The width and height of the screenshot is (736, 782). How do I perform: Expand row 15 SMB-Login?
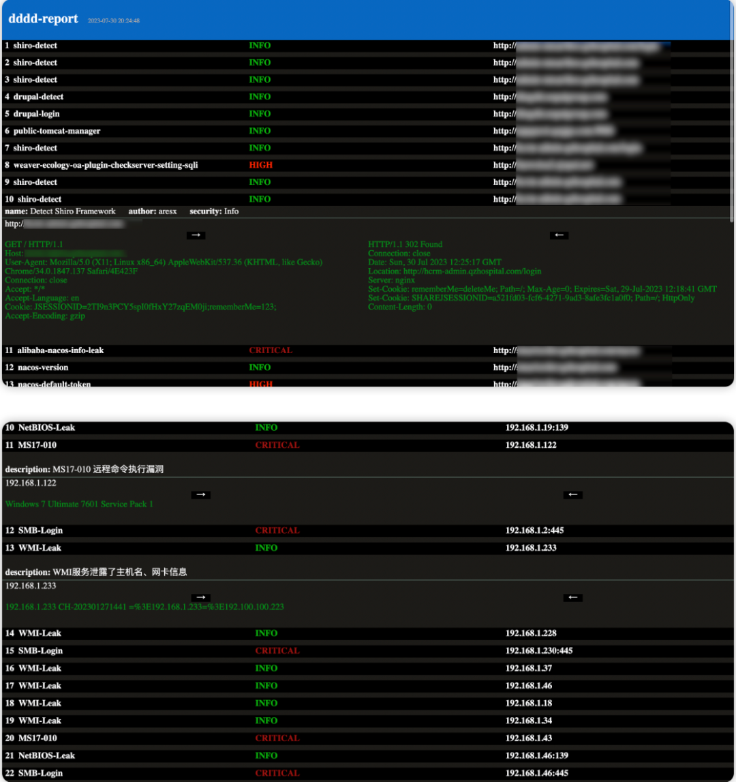[x=368, y=651]
